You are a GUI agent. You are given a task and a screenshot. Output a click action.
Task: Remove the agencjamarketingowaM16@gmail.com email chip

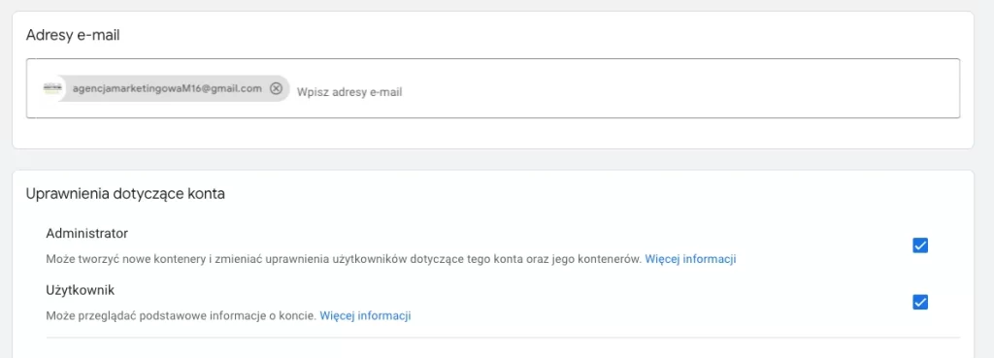point(276,88)
